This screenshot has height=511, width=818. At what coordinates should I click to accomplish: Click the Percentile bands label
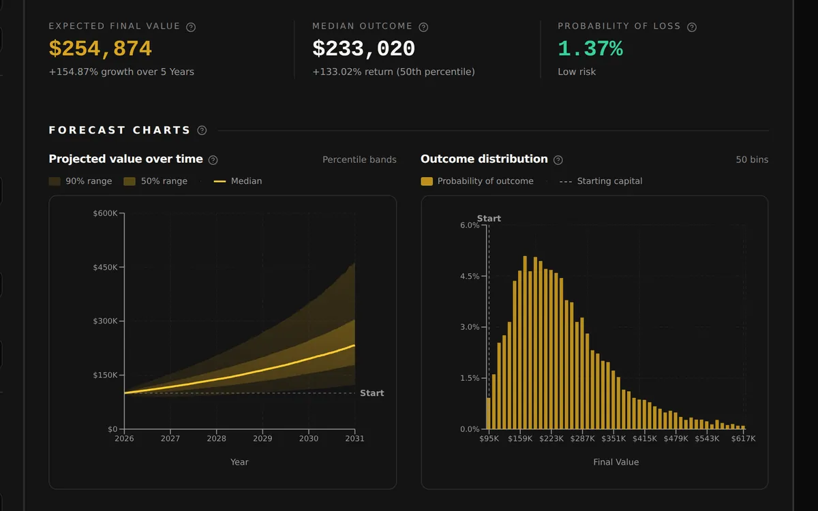tap(359, 159)
